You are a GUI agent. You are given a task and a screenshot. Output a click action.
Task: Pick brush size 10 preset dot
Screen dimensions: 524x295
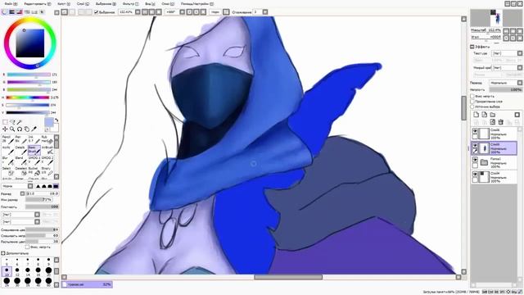click(7, 270)
